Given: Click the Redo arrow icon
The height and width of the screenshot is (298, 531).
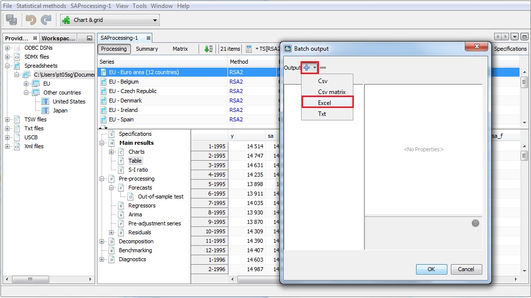Looking at the screenshot, I should point(45,20).
